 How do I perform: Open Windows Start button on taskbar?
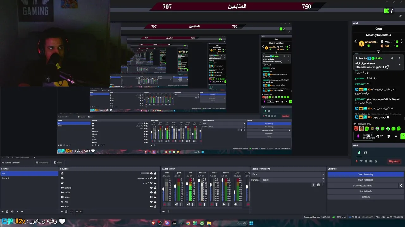(251, 223)
